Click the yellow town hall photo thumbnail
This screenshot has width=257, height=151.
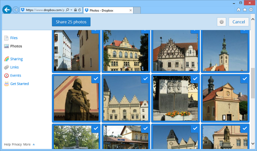click(126, 52)
